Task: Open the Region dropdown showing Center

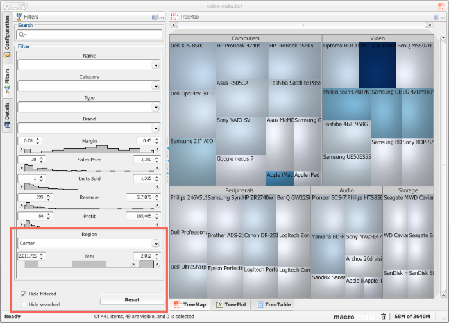Action: pyautogui.click(x=155, y=244)
